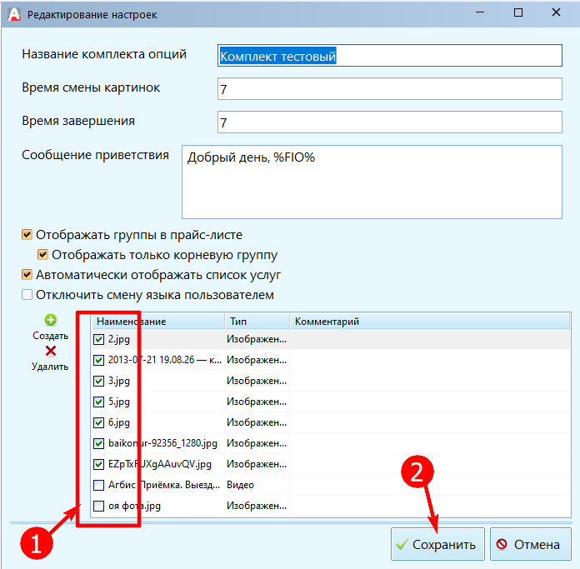Click the red Удалить cross icon
The width and height of the screenshot is (580, 569).
click(51, 351)
